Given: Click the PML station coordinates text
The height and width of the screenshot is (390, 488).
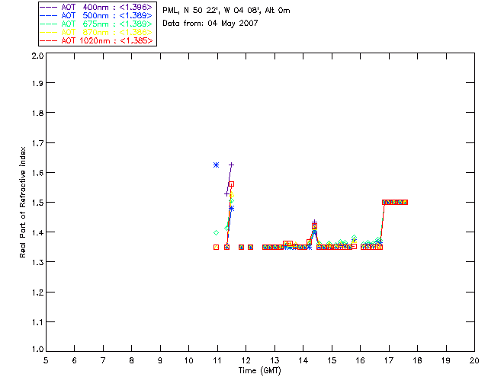Looking at the screenshot, I should pos(226,11).
